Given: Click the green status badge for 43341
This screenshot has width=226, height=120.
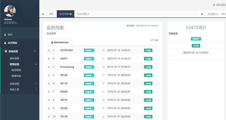Looking at the screenshot, I should pyautogui.click(x=148, y=59).
